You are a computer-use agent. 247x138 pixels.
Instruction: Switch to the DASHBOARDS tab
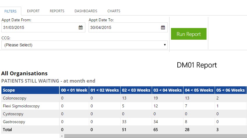point(86,11)
